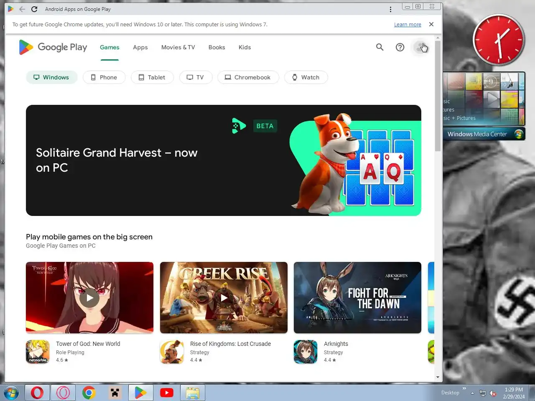Open the account profile avatar
Screen dimensions: 535x401
(x=420, y=47)
